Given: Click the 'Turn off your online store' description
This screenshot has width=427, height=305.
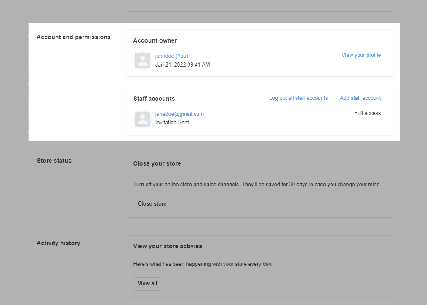Looking at the screenshot, I should [x=257, y=185].
